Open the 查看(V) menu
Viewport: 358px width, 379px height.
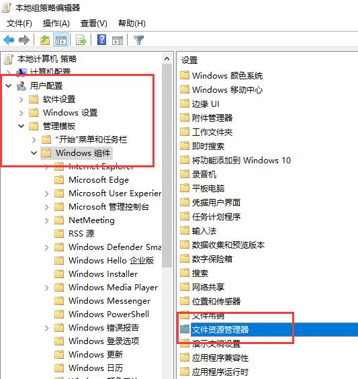[x=94, y=24]
